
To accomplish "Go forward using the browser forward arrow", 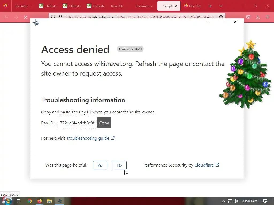I will [x=16, y=17].
